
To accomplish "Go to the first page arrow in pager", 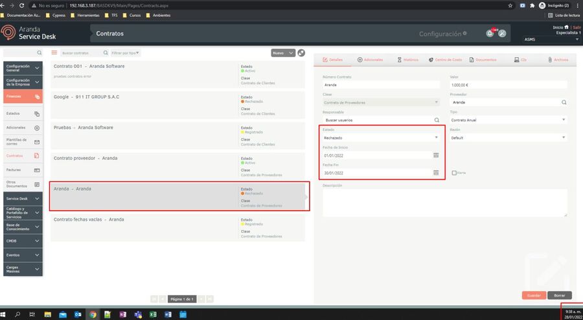I will pos(154,299).
